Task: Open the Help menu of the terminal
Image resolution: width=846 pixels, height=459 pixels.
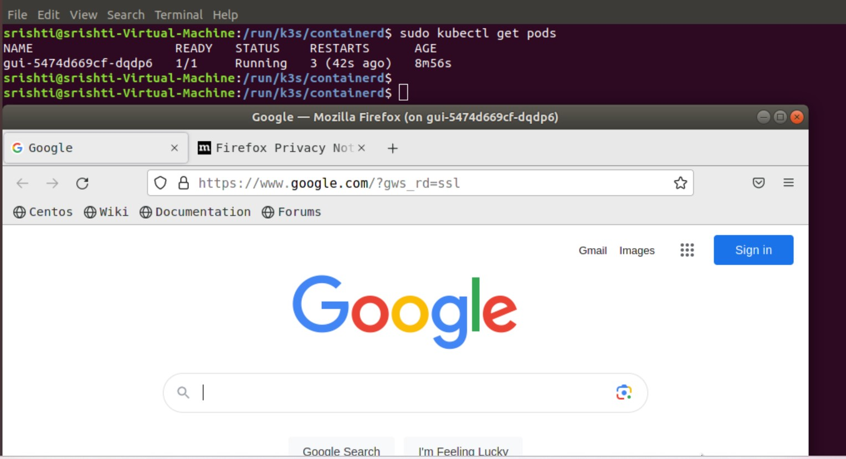Action: 225,14
